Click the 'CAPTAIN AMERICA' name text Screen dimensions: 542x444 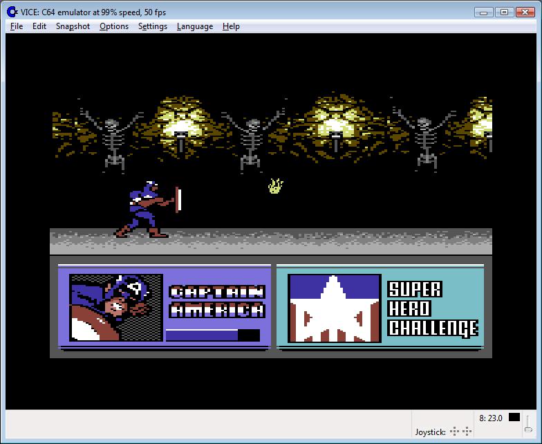click(x=217, y=302)
